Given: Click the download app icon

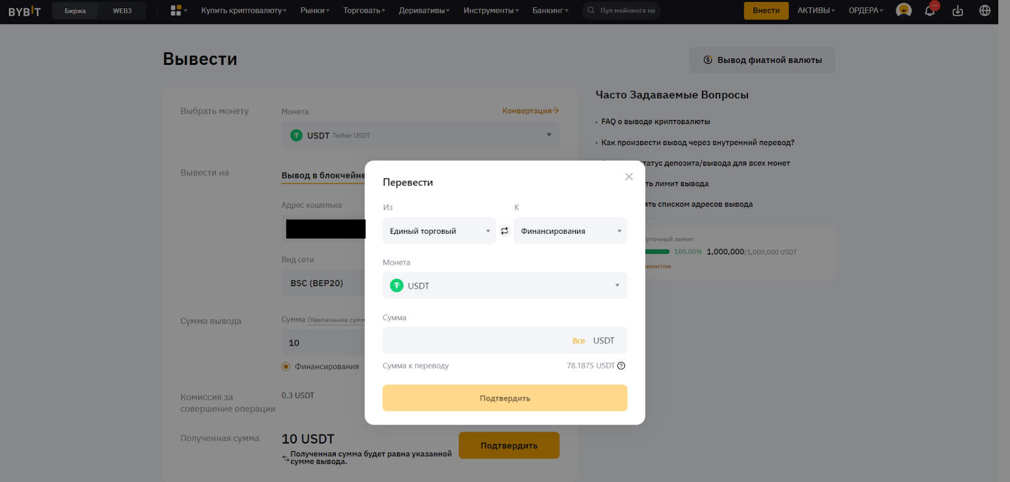Looking at the screenshot, I should [958, 11].
